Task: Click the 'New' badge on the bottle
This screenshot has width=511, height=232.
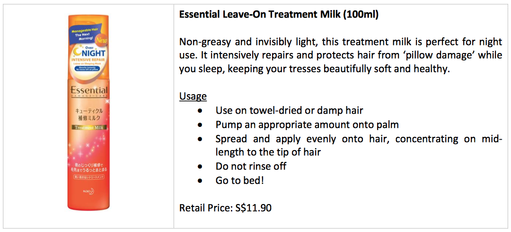Action: [101, 41]
